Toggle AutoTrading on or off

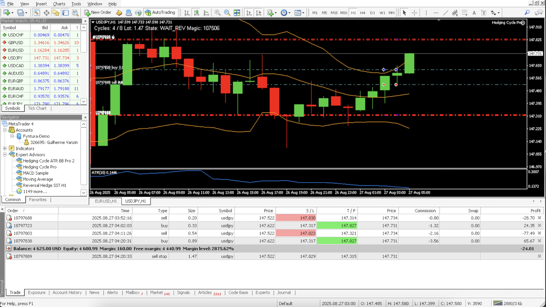click(x=160, y=13)
